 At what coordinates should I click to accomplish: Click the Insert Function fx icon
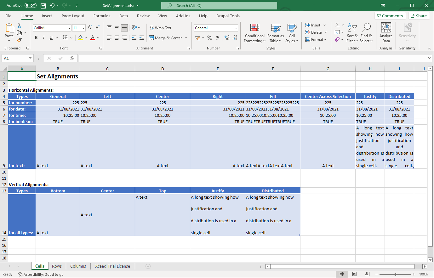pos(72,58)
